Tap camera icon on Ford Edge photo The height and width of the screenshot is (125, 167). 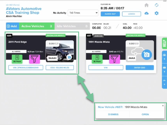coord(69,57)
